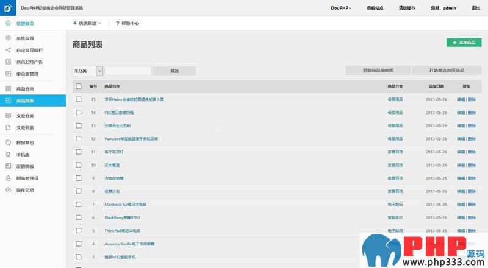488x268 pixels.
Task: Click the green 添加商品 button
Action: pyautogui.click(x=464, y=43)
